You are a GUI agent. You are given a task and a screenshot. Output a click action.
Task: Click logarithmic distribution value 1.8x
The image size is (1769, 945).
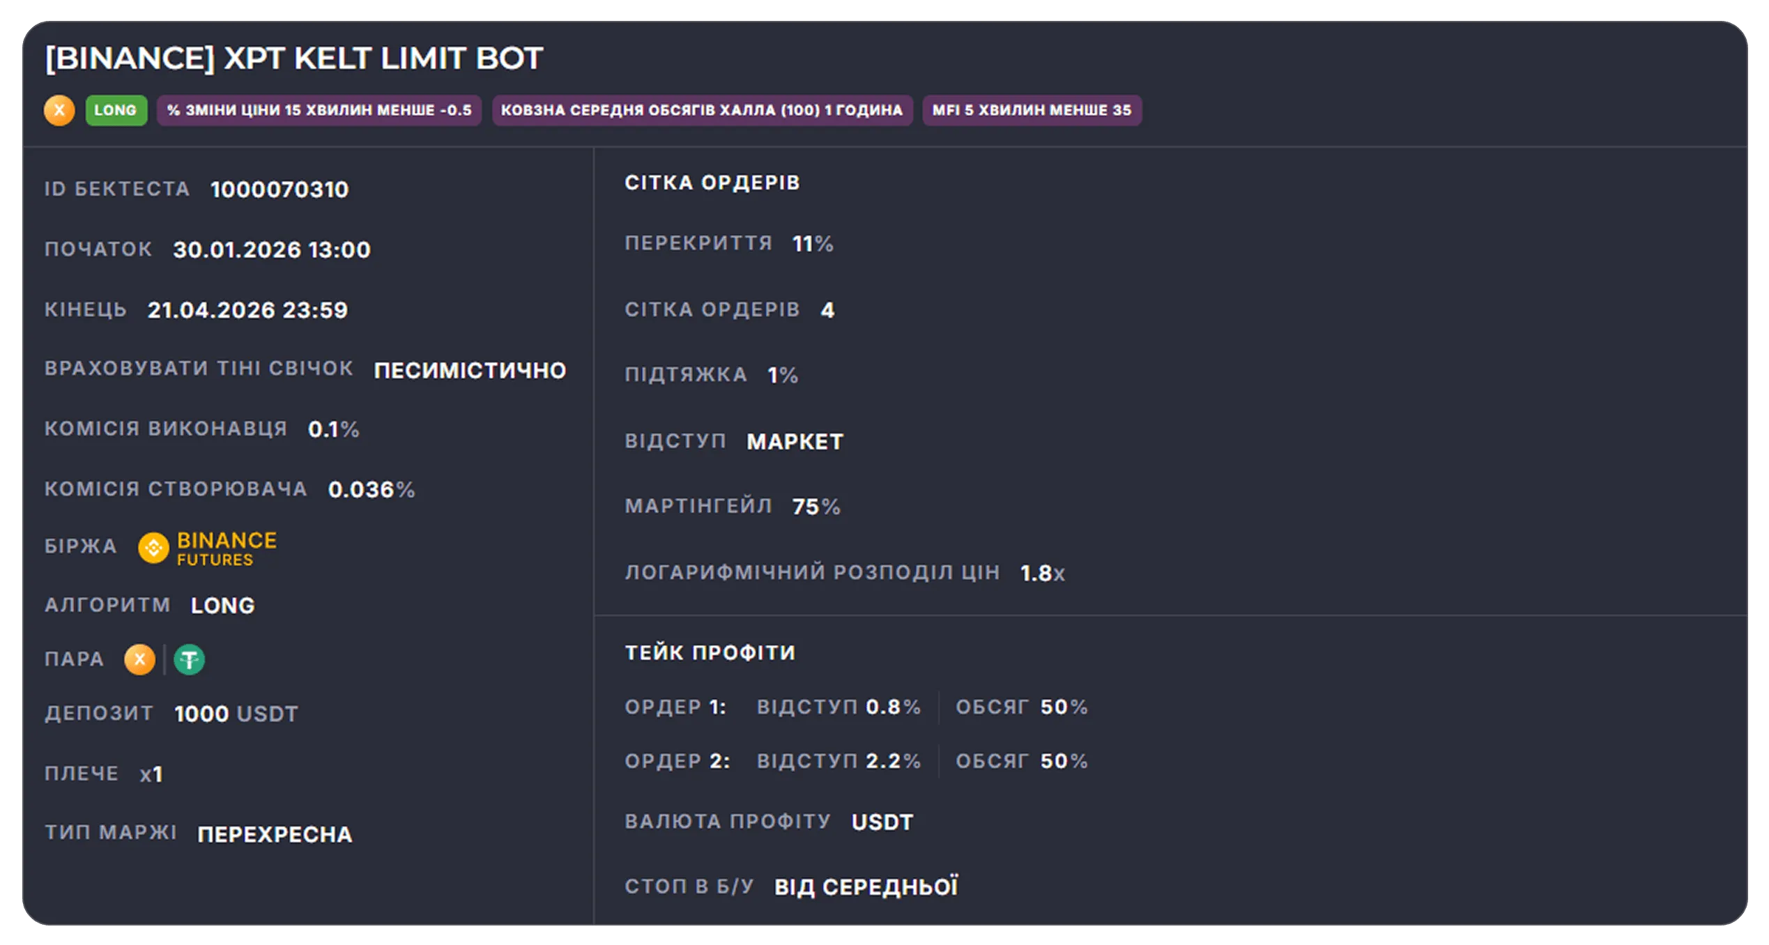pyautogui.click(x=1043, y=574)
